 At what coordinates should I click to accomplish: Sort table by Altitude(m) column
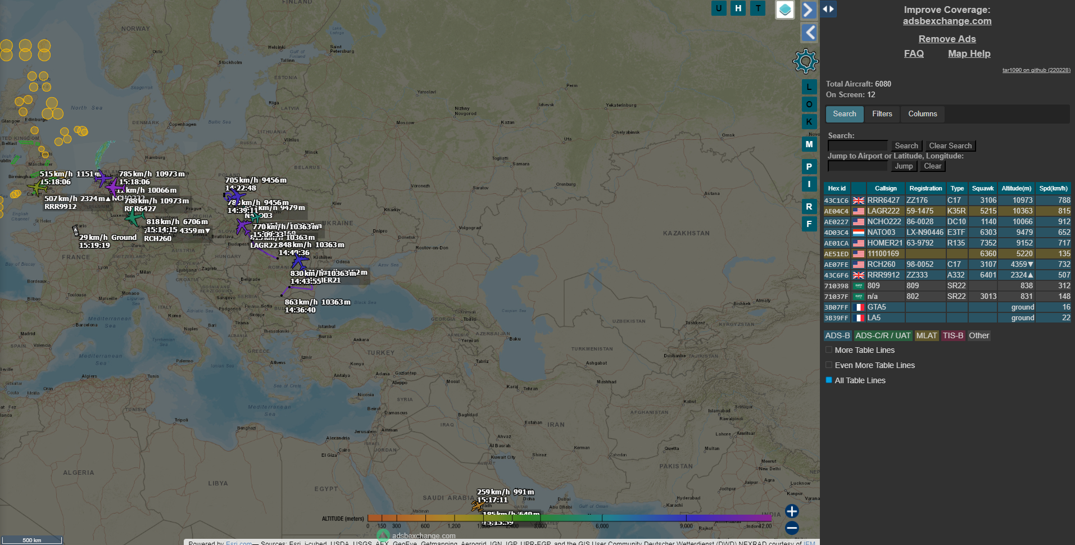point(1017,188)
